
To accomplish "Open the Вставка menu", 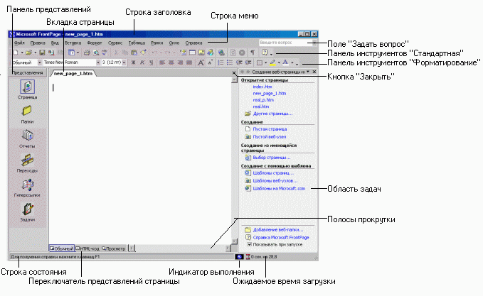I will pyautogui.click(x=73, y=43).
